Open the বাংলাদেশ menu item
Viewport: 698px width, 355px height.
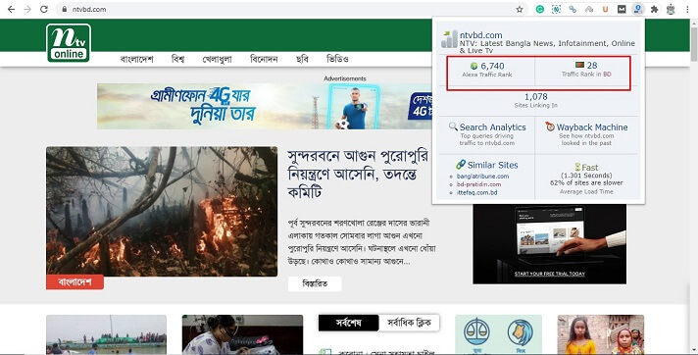pos(136,59)
